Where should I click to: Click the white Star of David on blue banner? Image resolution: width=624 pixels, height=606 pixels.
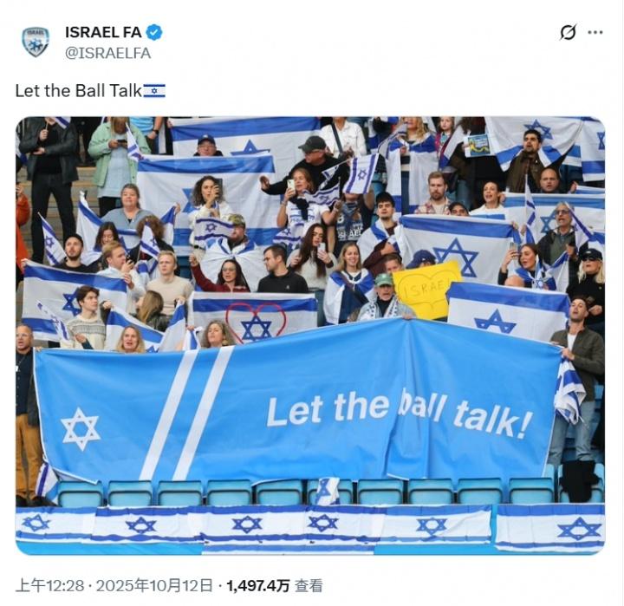[81, 429]
